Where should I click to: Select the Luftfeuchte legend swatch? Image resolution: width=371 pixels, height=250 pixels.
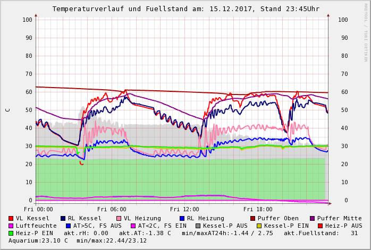pos(11,226)
